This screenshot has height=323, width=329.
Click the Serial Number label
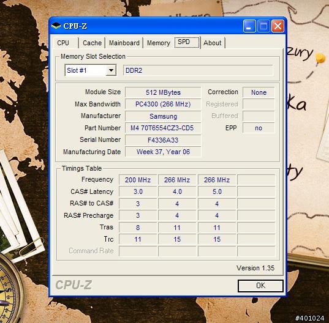click(x=100, y=139)
